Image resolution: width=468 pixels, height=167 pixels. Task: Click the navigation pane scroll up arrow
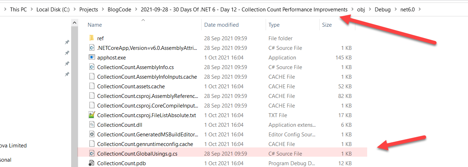point(75,23)
